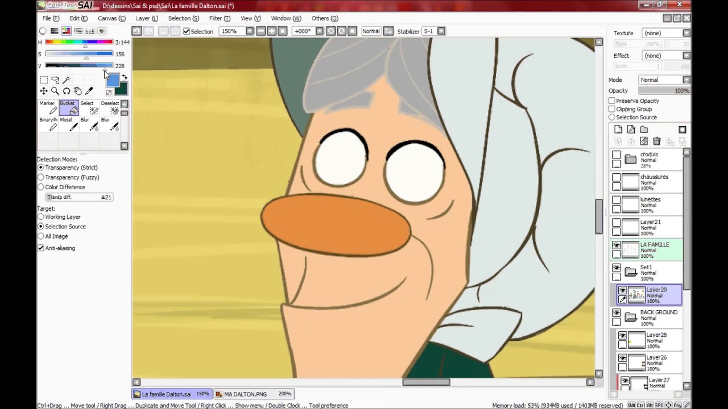The height and width of the screenshot is (409, 728).
Task: Open the Texture dropdown
Action: click(686, 33)
